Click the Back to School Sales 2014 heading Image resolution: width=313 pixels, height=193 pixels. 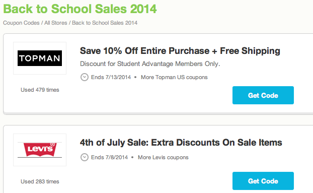[x=80, y=9]
